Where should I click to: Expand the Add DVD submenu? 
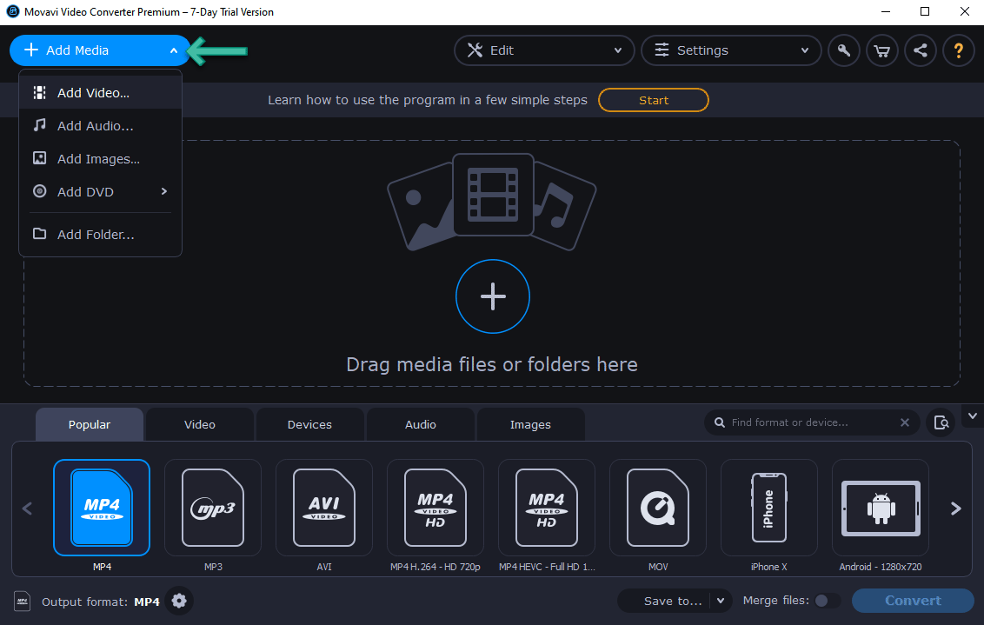pyautogui.click(x=101, y=192)
